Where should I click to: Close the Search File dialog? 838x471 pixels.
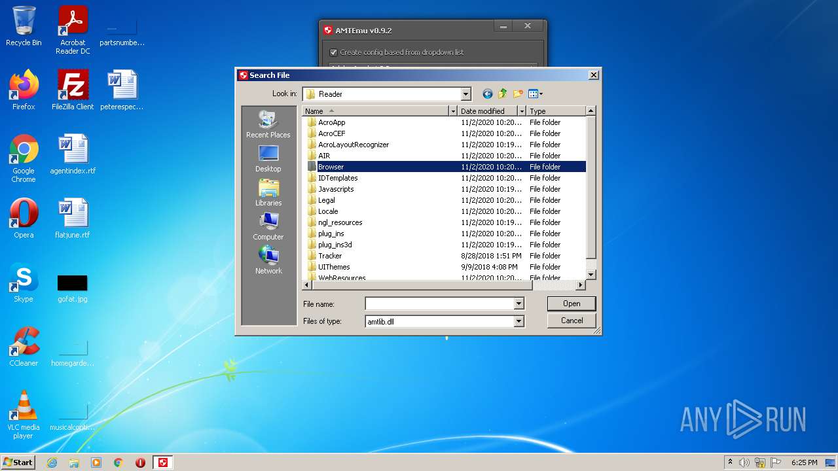(594, 75)
